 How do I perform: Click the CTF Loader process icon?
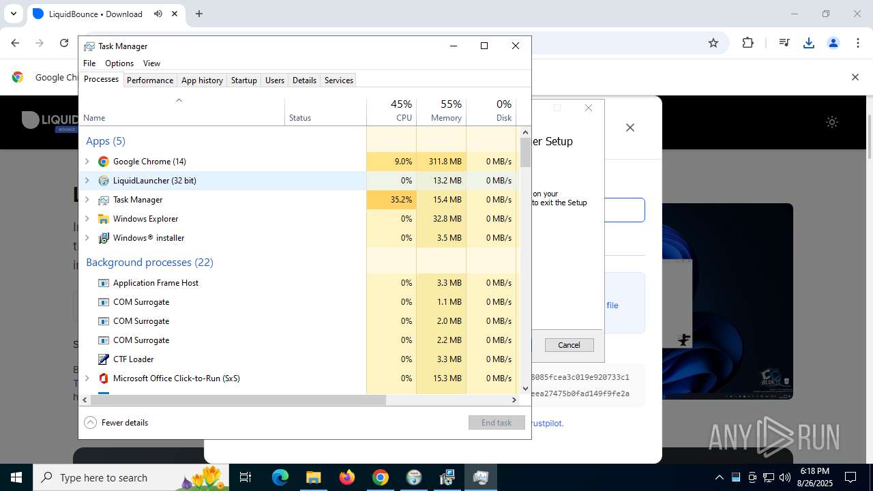click(x=104, y=359)
